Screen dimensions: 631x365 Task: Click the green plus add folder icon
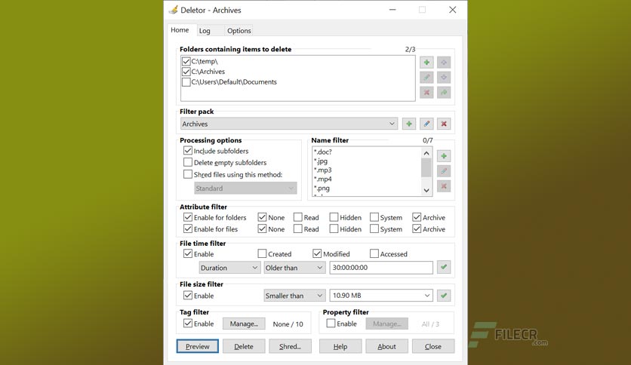[426, 63]
